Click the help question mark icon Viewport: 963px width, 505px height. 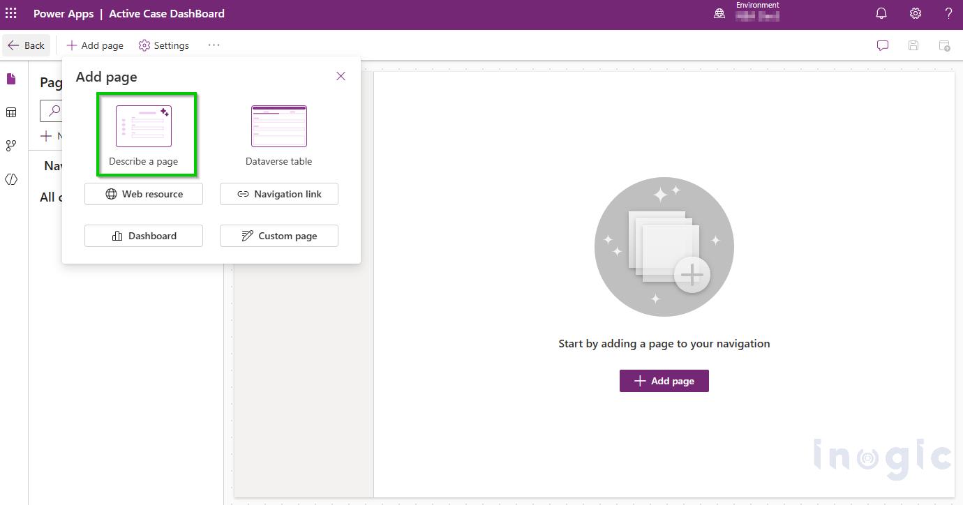pos(948,13)
